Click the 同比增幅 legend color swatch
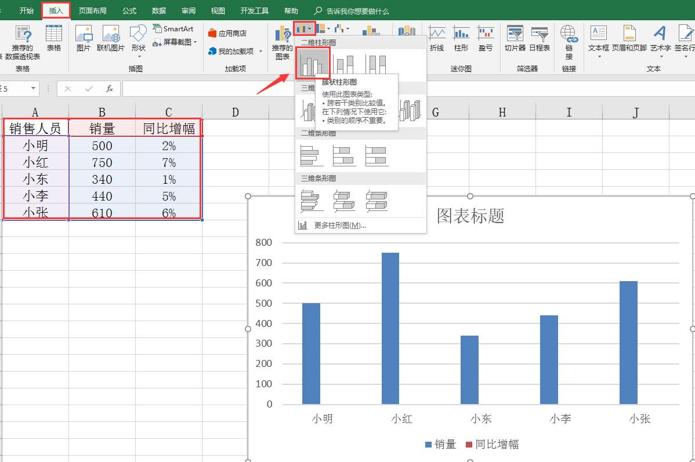 click(469, 444)
